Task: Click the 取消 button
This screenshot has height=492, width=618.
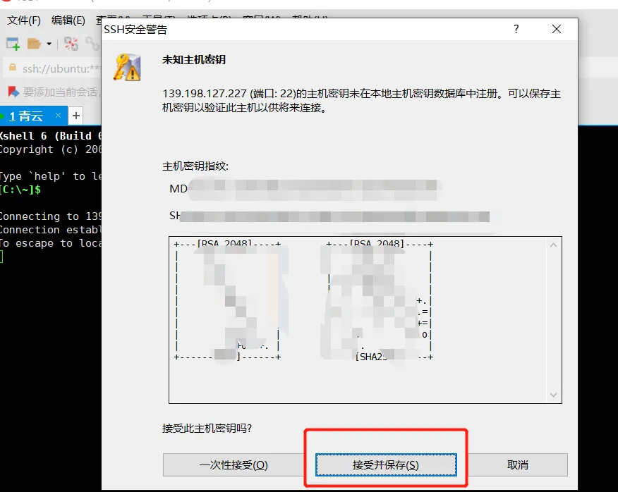Action: pyautogui.click(x=518, y=465)
